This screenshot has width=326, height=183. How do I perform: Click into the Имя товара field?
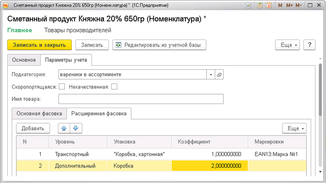141,99
